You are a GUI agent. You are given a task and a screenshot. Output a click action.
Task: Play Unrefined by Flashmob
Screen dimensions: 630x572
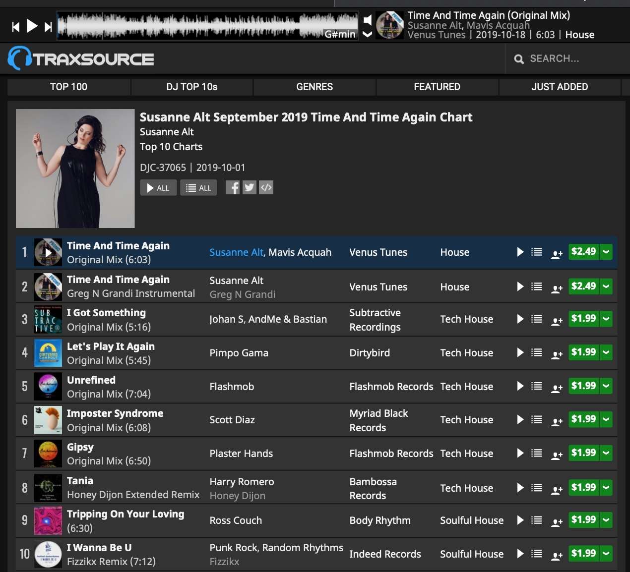click(520, 386)
